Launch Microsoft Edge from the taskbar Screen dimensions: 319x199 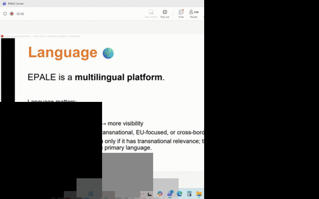tap(179, 193)
